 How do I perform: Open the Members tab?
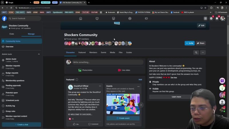tap(93, 52)
